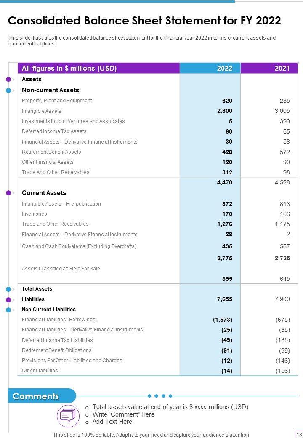Click the slide title text
The width and height of the screenshot is (303, 438).
tap(144, 21)
